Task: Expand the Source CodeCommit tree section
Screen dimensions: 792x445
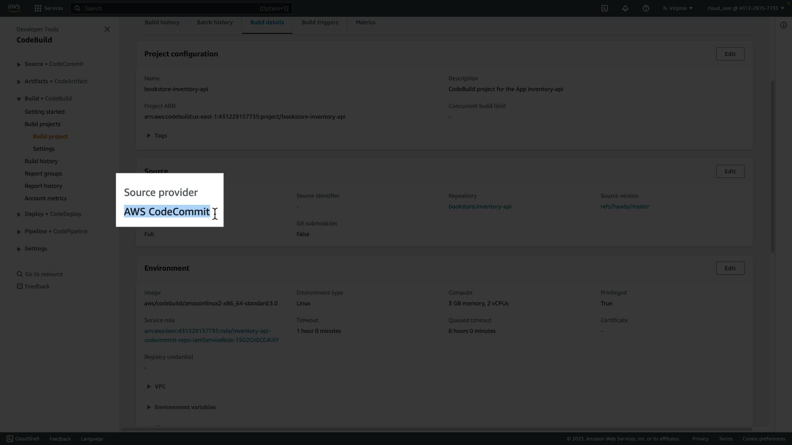Action: [x=19, y=64]
